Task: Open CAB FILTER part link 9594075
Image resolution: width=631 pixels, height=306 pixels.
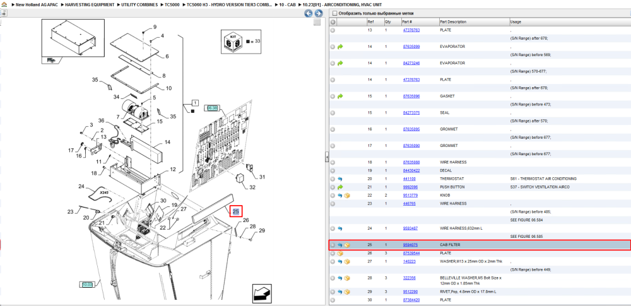Action: tap(411, 245)
